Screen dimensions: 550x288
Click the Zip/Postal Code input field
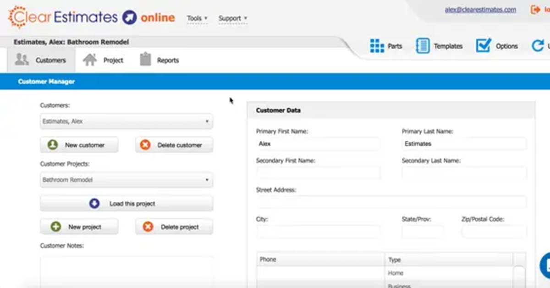tap(494, 232)
